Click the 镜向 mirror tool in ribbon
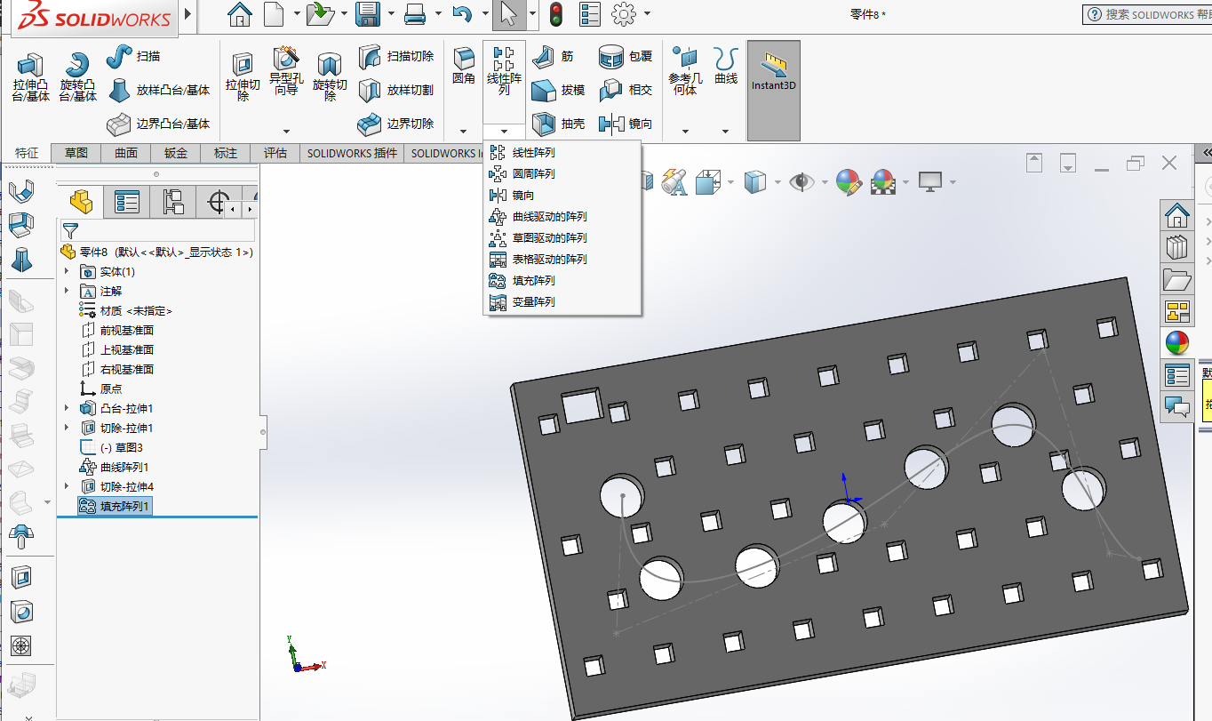 coord(626,124)
